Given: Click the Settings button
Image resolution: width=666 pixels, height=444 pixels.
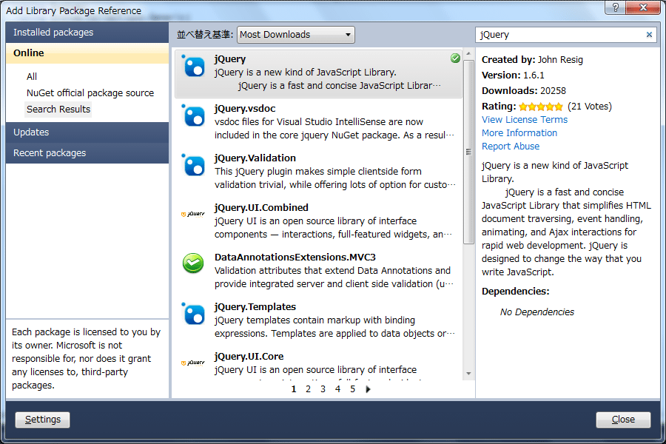Looking at the screenshot, I should pyautogui.click(x=42, y=420).
